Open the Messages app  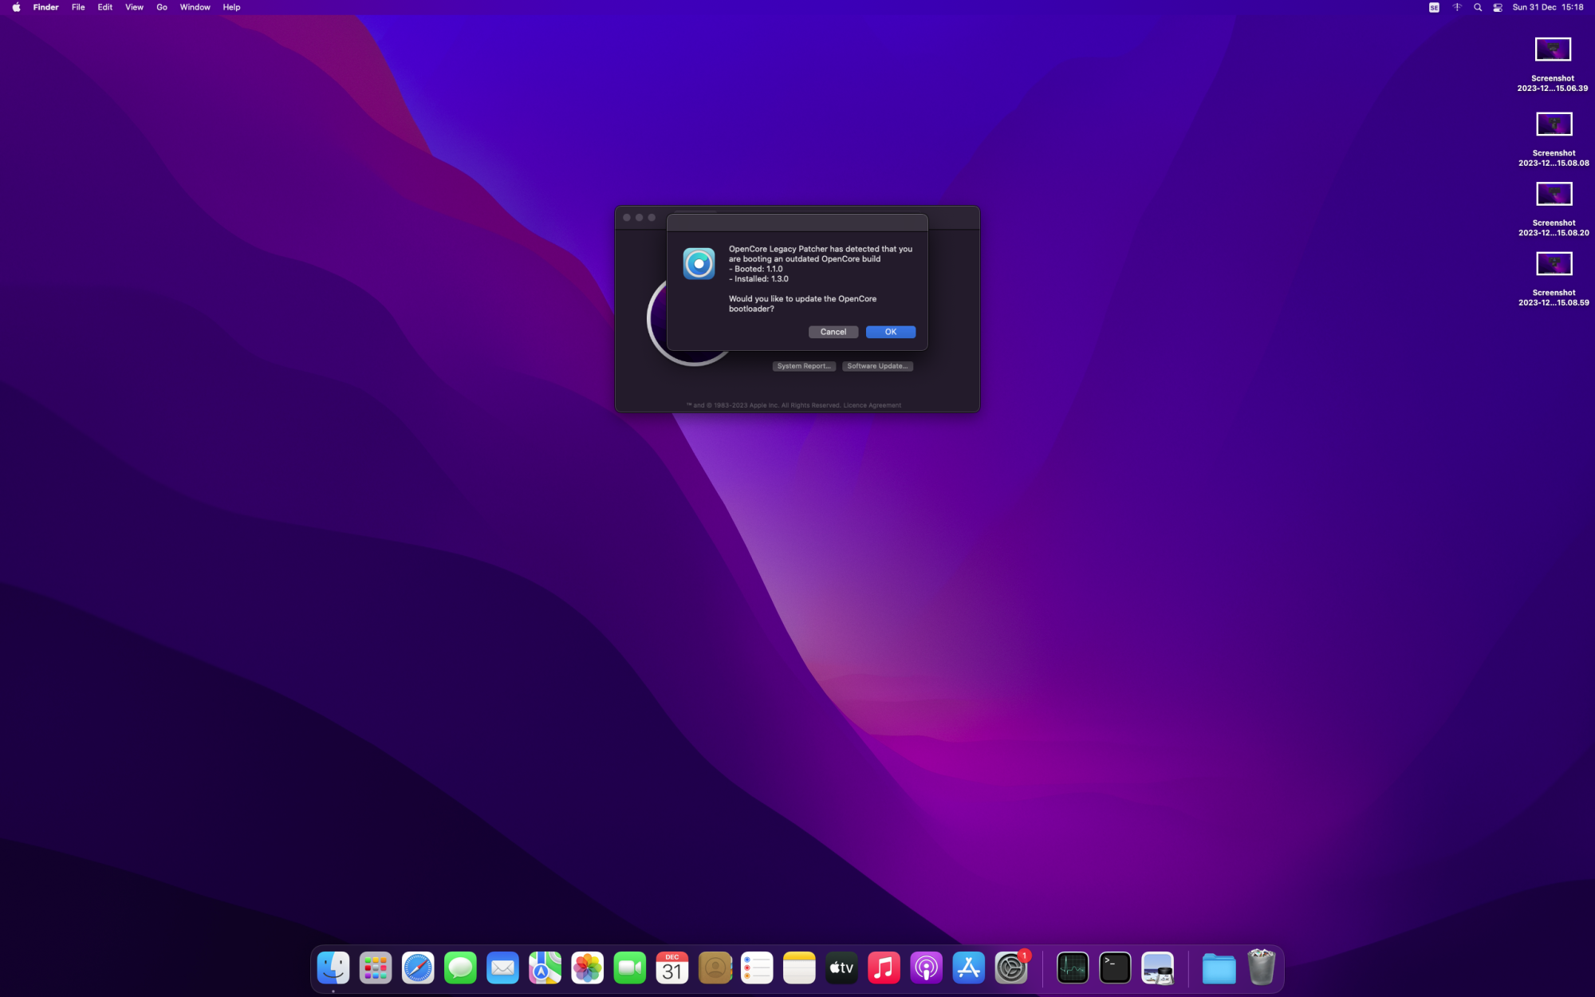click(460, 967)
